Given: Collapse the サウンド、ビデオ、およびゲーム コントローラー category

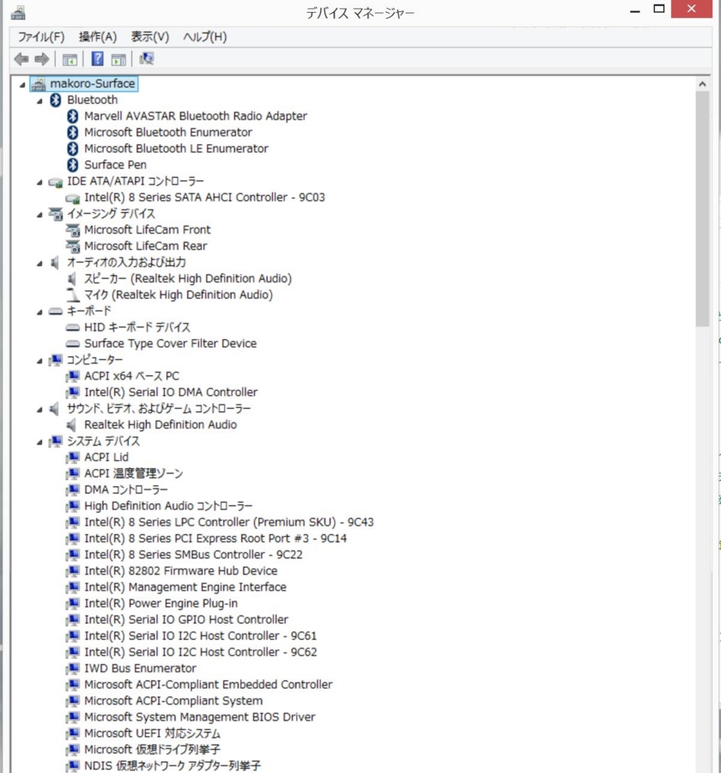Looking at the screenshot, I should tap(39, 410).
